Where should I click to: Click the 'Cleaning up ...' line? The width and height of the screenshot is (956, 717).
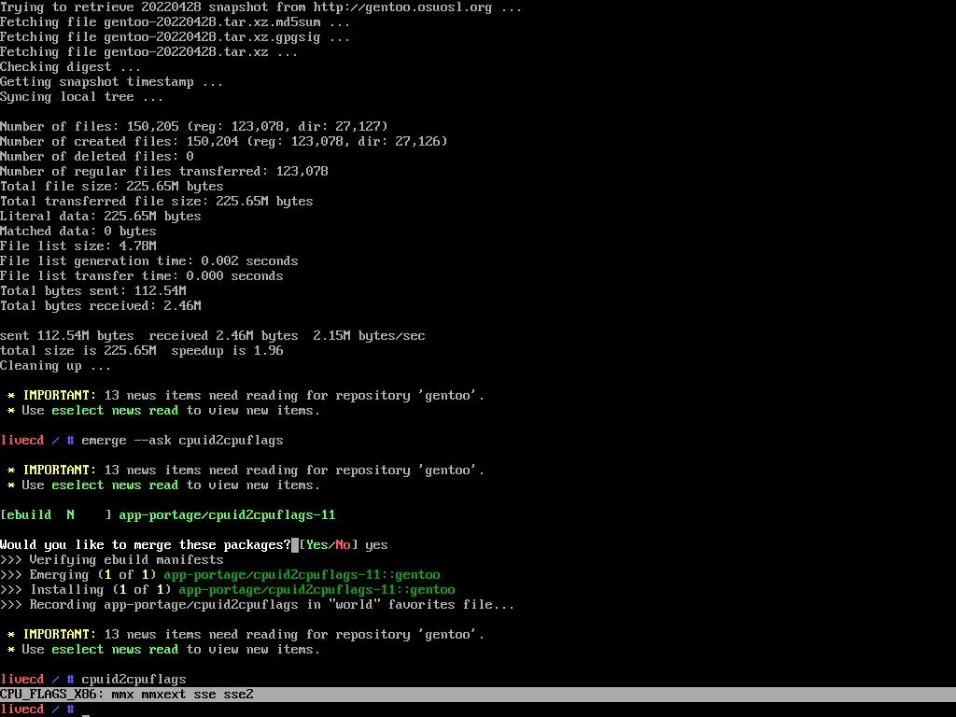click(55, 366)
